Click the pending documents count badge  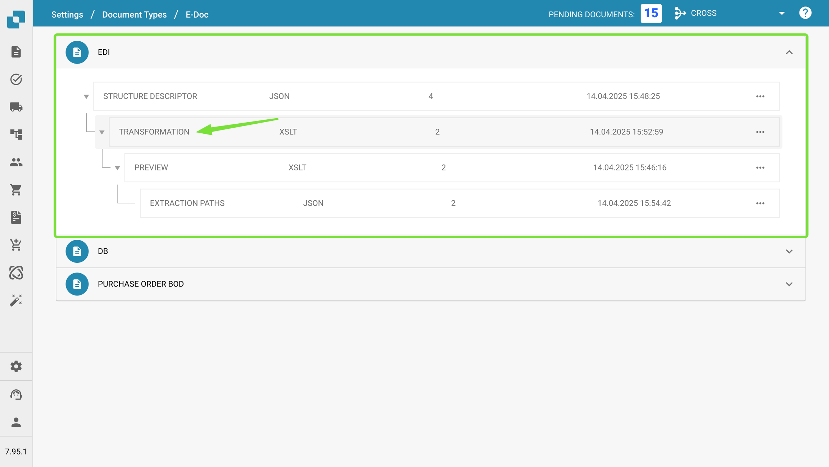(651, 14)
